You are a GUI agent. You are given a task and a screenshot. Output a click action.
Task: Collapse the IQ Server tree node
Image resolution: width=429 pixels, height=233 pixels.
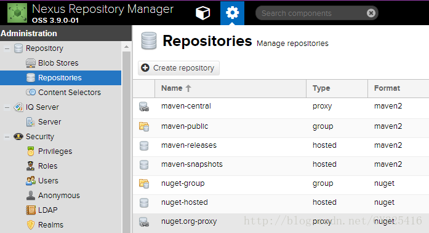pyautogui.click(x=7, y=107)
